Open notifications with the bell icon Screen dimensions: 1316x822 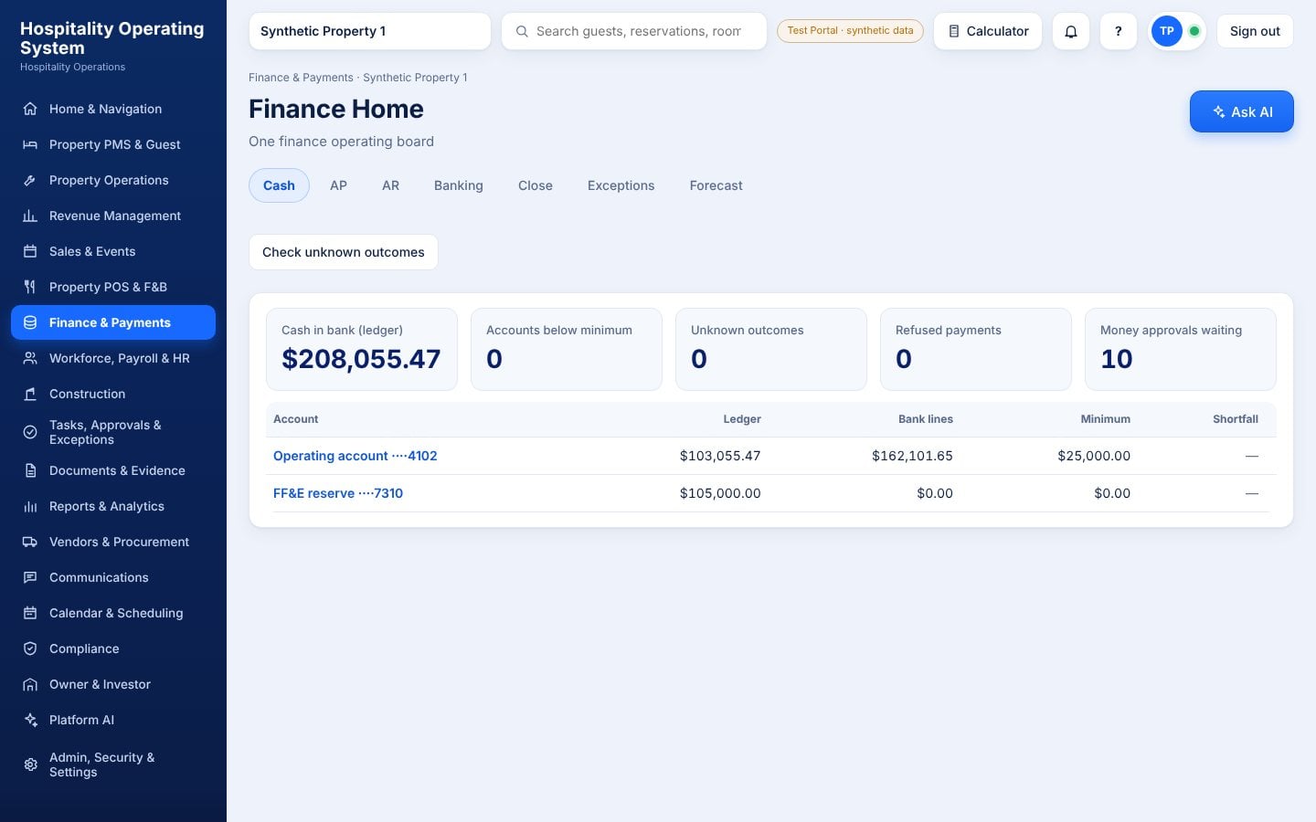(x=1071, y=31)
